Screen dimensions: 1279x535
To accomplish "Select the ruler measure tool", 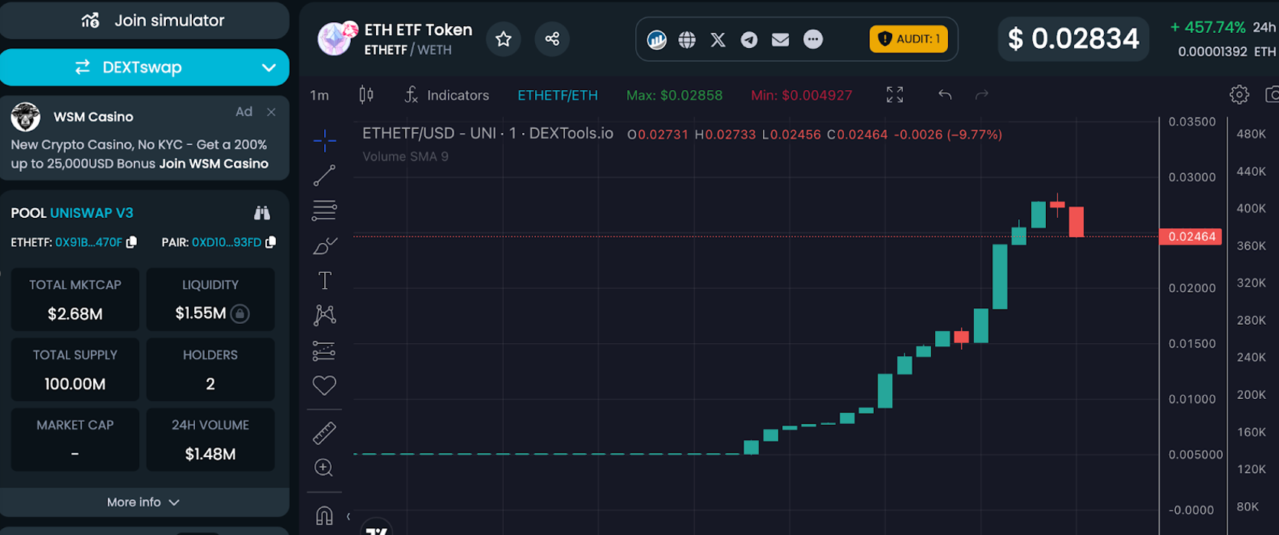I will (324, 433).
